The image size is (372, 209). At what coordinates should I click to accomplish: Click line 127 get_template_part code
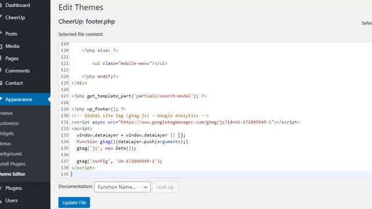pyautogui.click(x=139, y=96)
